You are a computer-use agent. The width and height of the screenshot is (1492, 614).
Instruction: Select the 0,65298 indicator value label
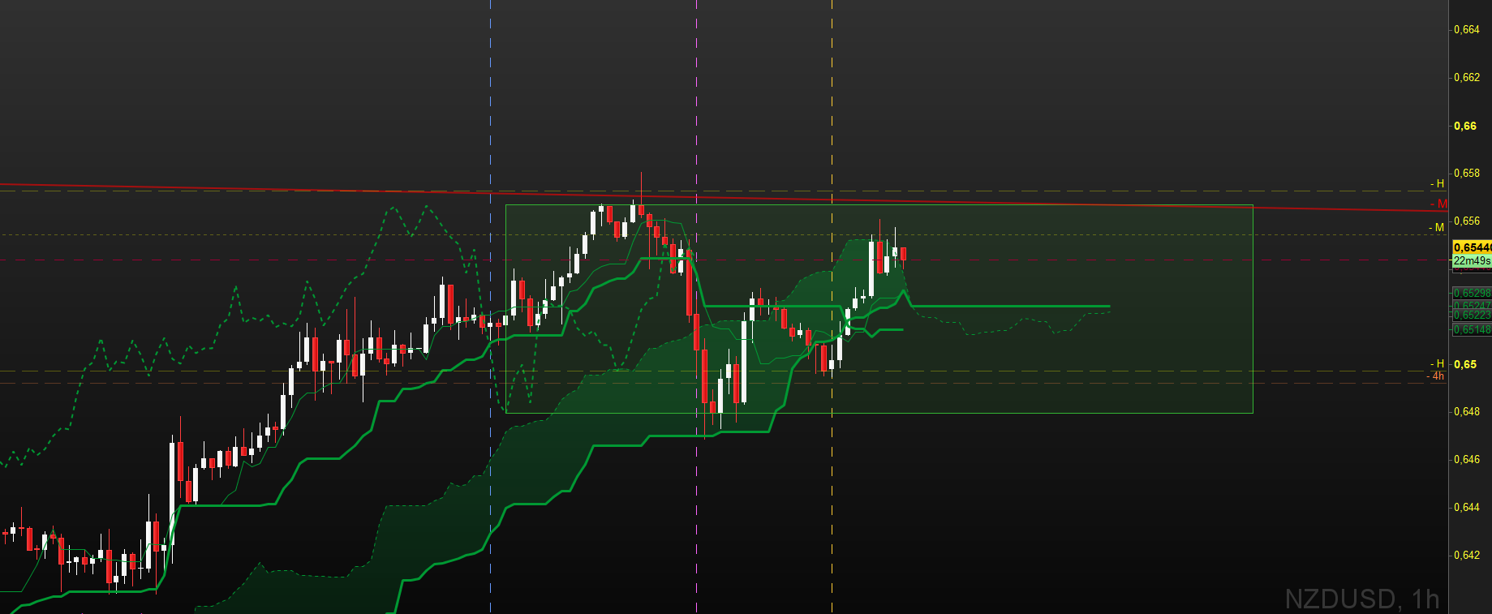1472,293
